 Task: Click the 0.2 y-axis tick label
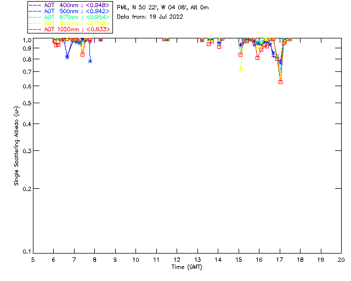[27, 189]
